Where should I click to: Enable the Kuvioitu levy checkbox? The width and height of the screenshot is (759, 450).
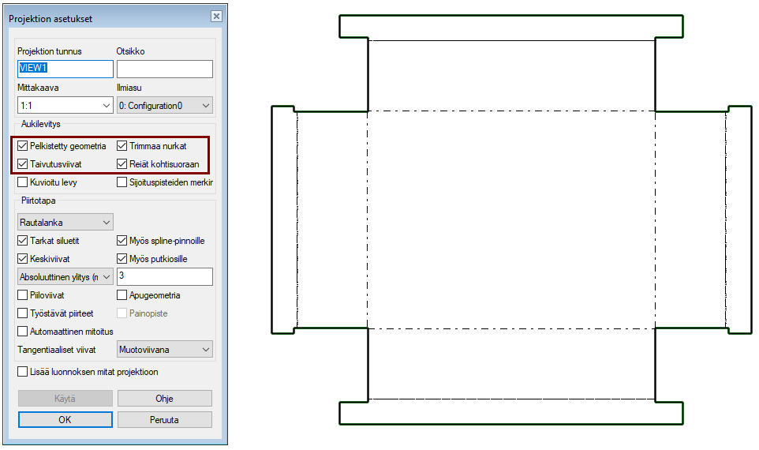tap(22, 182)
